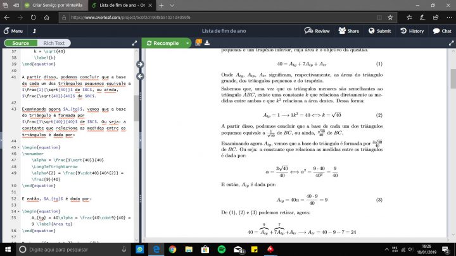Expand the PDF preview to full width
This screenshot has width=456, height=256.
pos(451,43)
